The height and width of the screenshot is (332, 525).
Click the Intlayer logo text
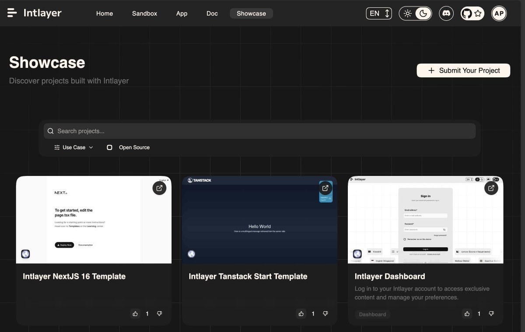pos(42,13)
